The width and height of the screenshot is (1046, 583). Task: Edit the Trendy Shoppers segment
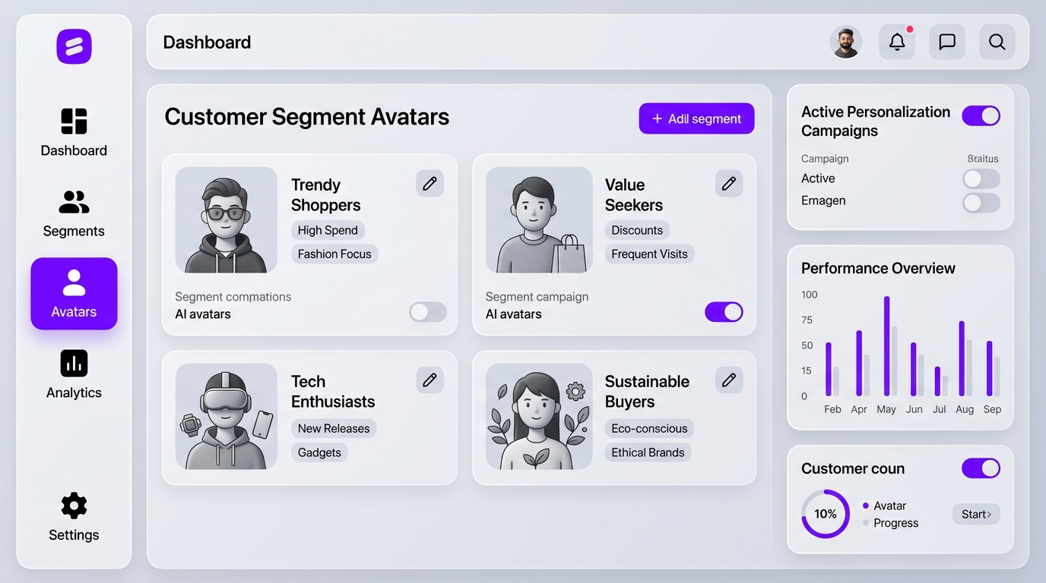tap(429, 183)
